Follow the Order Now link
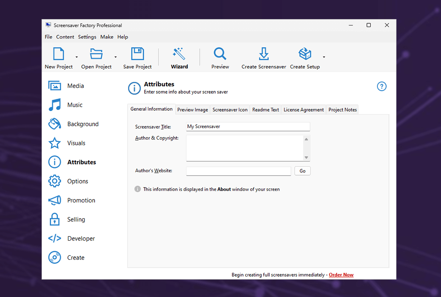The image size is (441, 297). pos(341,275)
